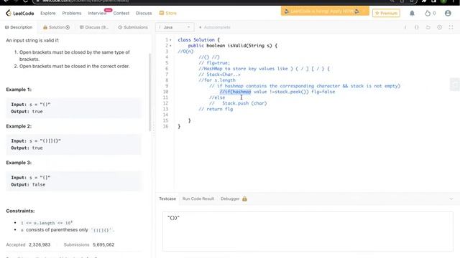Open the user profile avatar
The image size is (460, 258).
[x=448, y=13]
